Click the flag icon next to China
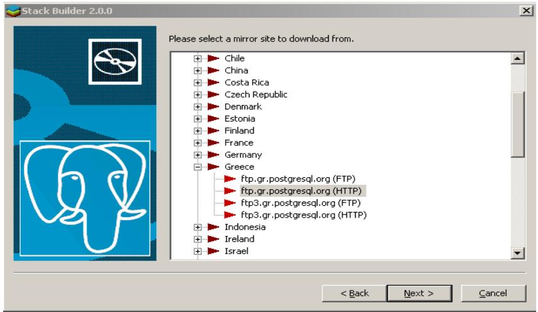This screenshot has height=312, width=538. click(x=214, y=70)
